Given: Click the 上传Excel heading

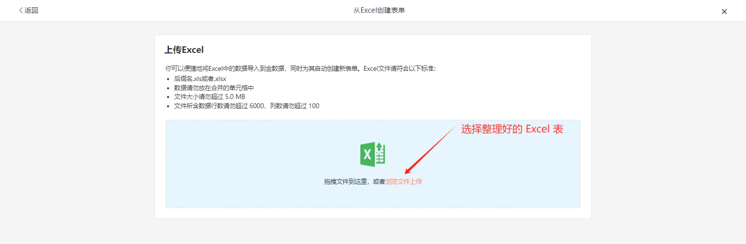Looking at the screenshot, I should coord(184,50).
